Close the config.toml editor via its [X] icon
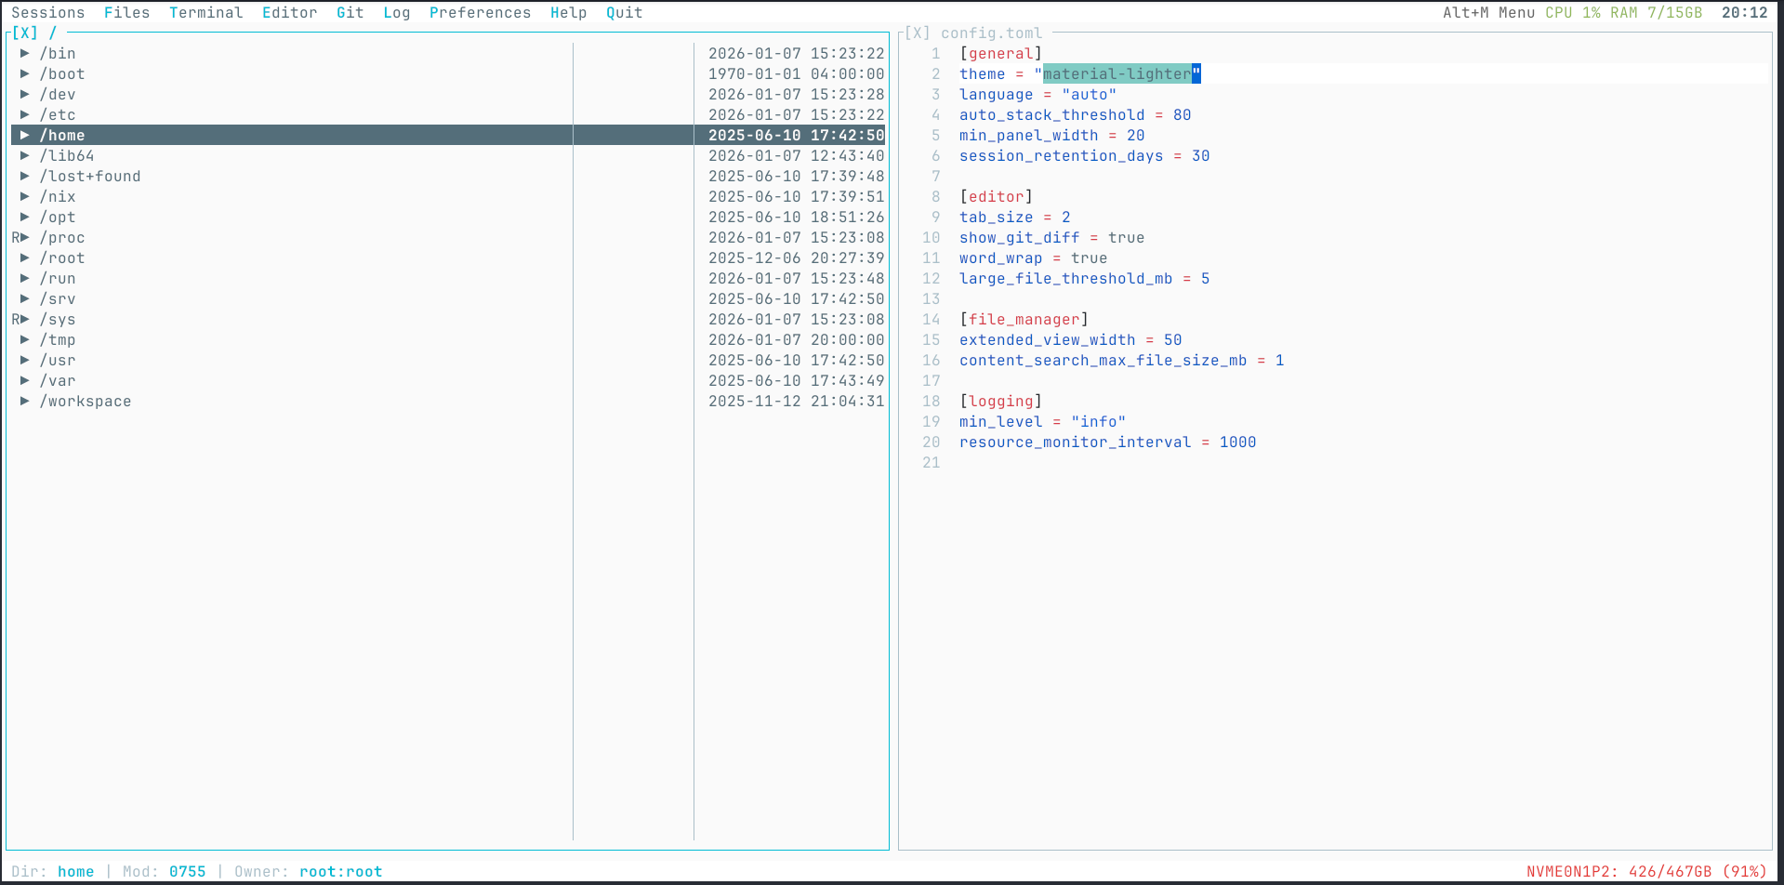1784x885 pixels. pyautogui.click(x=917, y=33)
